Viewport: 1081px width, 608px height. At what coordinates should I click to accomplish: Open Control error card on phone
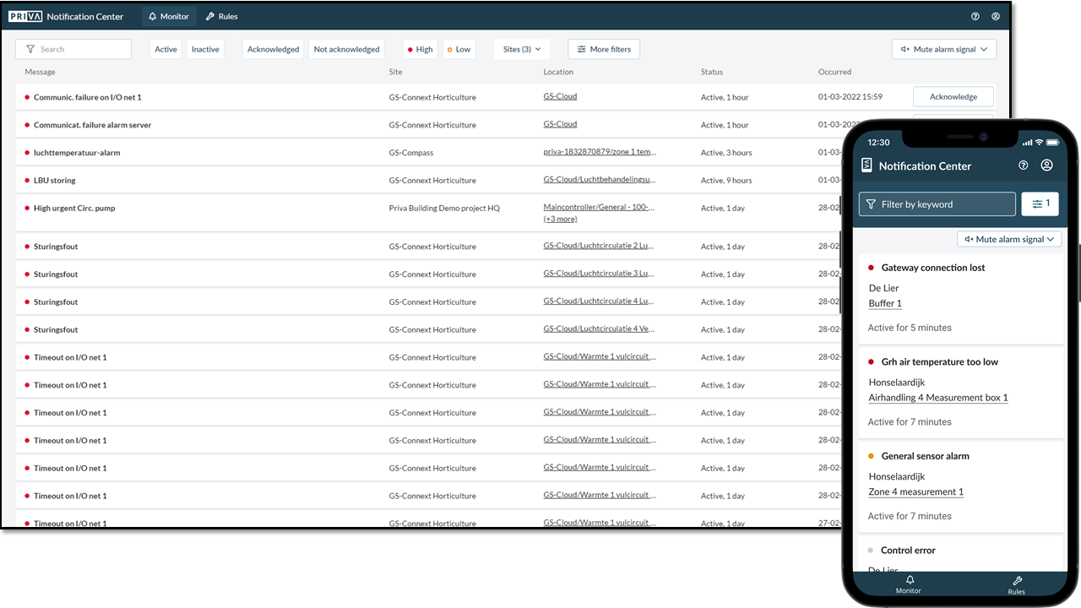coord(961,553)
